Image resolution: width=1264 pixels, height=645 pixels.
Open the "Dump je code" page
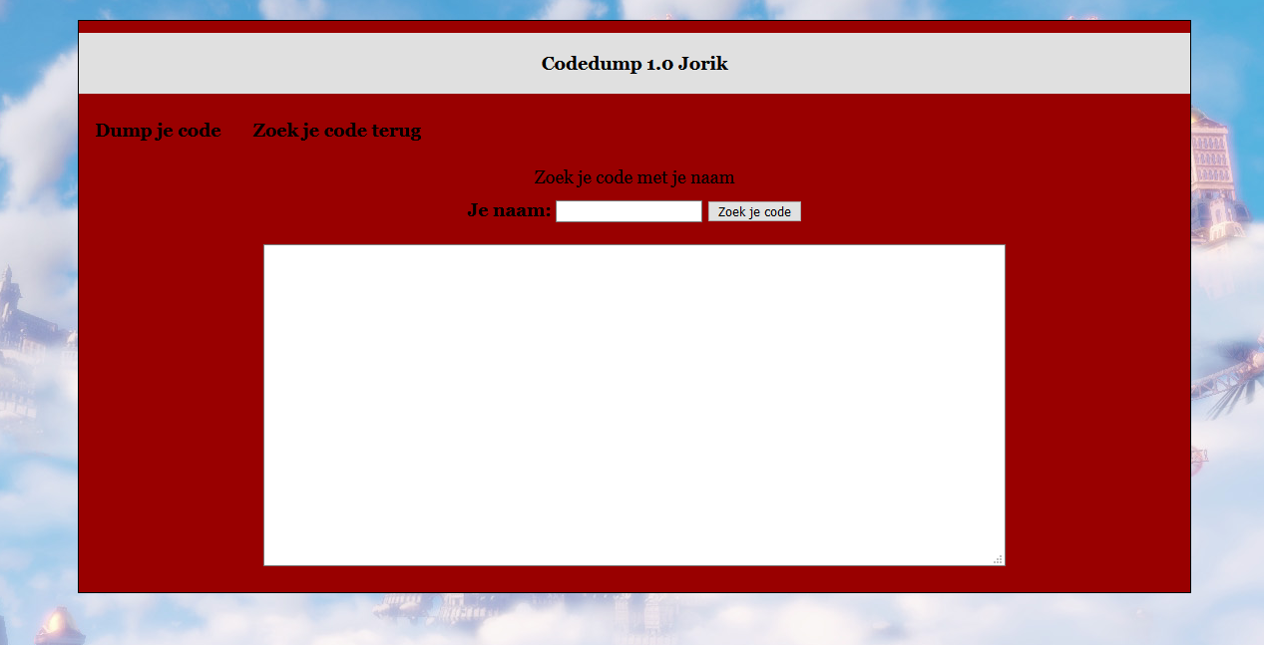[158, 131]
